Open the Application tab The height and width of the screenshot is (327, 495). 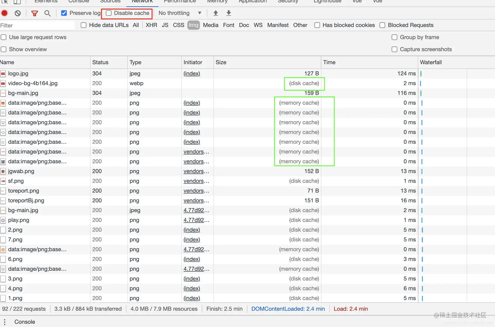(x=253, y=2)
